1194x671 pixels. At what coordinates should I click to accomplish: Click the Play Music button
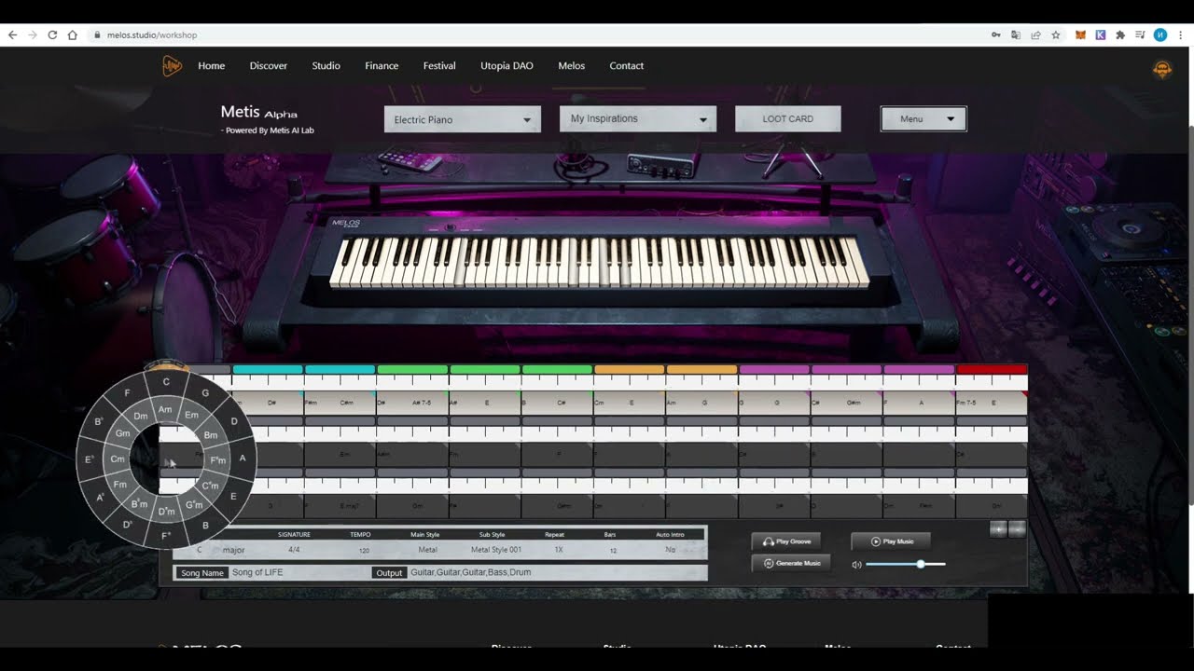[x=891, y=541]
